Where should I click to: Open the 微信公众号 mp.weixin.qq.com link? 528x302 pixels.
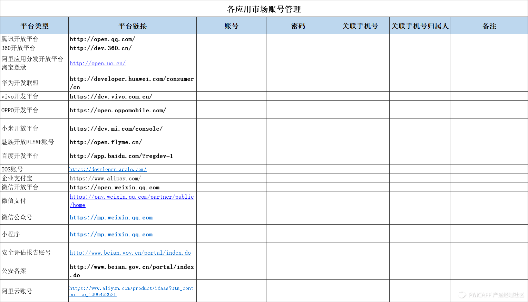click(111, 217)
